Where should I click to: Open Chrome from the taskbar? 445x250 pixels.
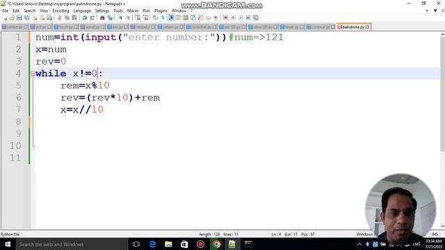216,244
